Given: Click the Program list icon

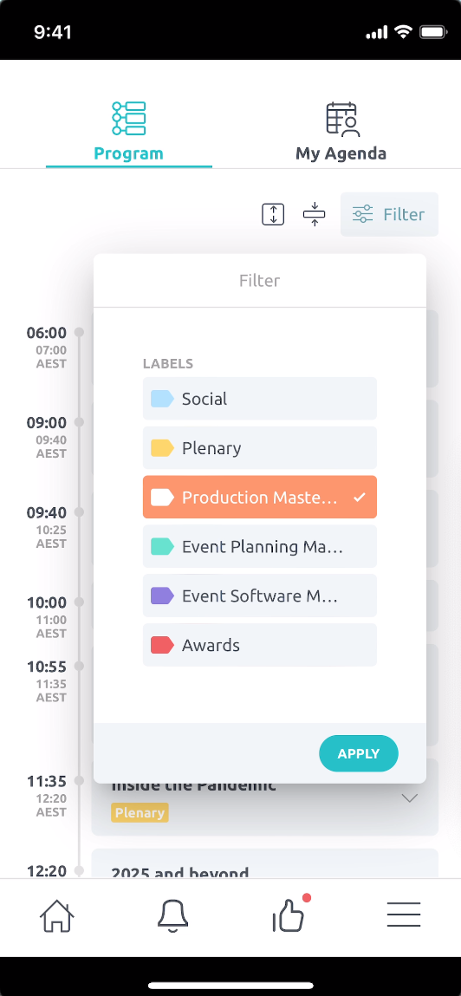Looking at the screenshot, I should [129, 118].
